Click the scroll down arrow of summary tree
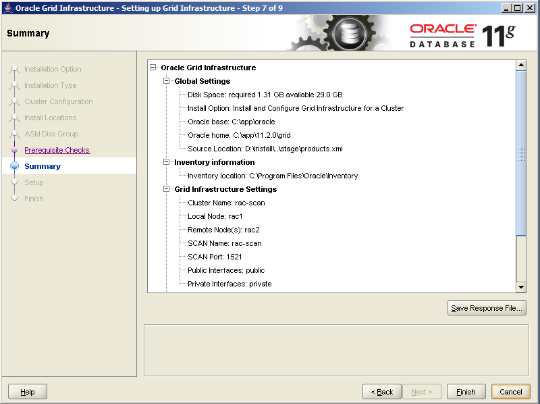540x404 pixels. [x=521, y=287]
